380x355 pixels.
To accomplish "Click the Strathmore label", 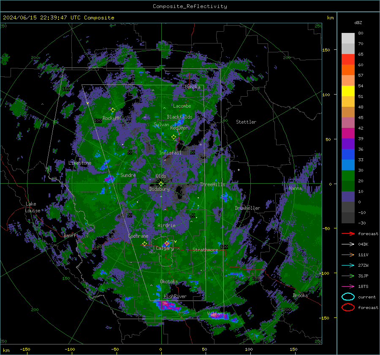I will click(205, 249).
